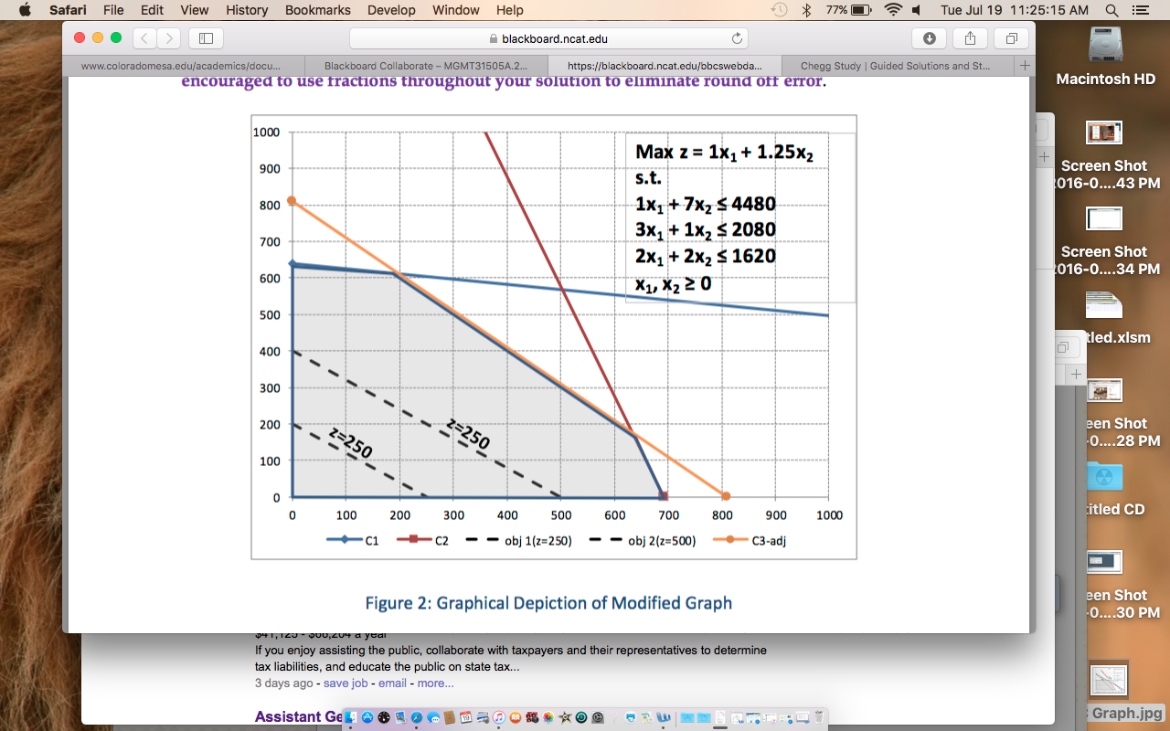
Task: Open the volume control menu
Action: click(x=917, y=10)
